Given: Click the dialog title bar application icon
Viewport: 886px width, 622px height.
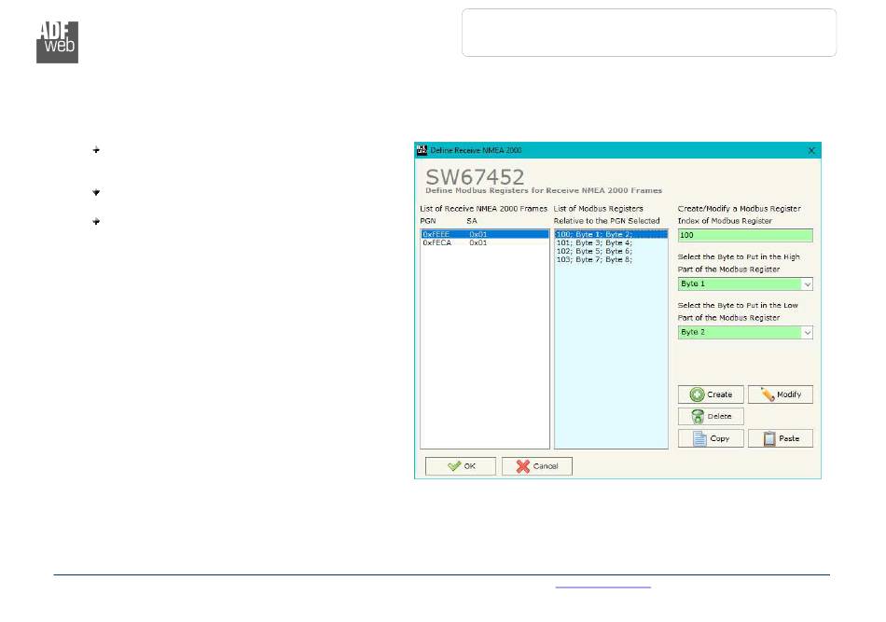Looking at the screenshot, I should click(x=422, y=150).
